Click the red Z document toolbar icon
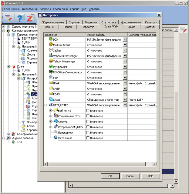Image resolution: width=189 pixels, height=194 pixels. pos(30,18)
